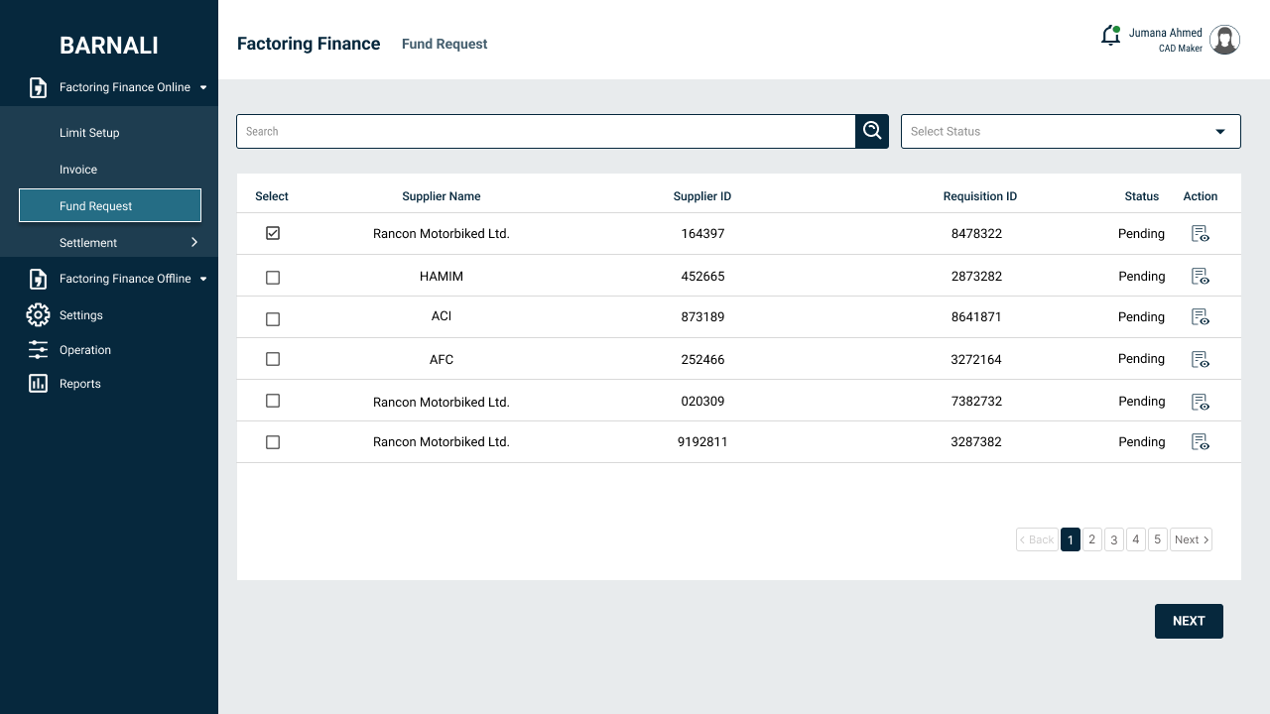The width and height of the screenshot is (1270, 714).
Task: Click the pagination Back button
Action: [x=1037, y=539]
